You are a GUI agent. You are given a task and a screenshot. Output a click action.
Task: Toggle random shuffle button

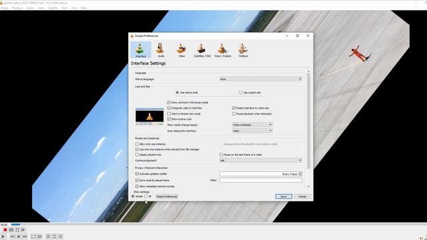pos(61,237)
